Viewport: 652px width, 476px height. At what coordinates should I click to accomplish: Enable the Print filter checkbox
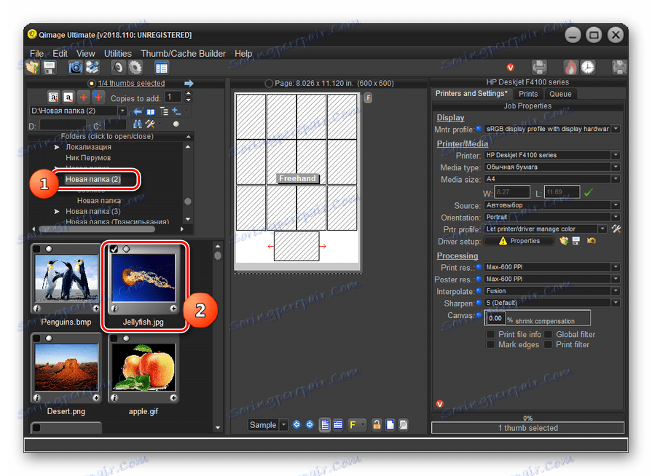[549, 345]
